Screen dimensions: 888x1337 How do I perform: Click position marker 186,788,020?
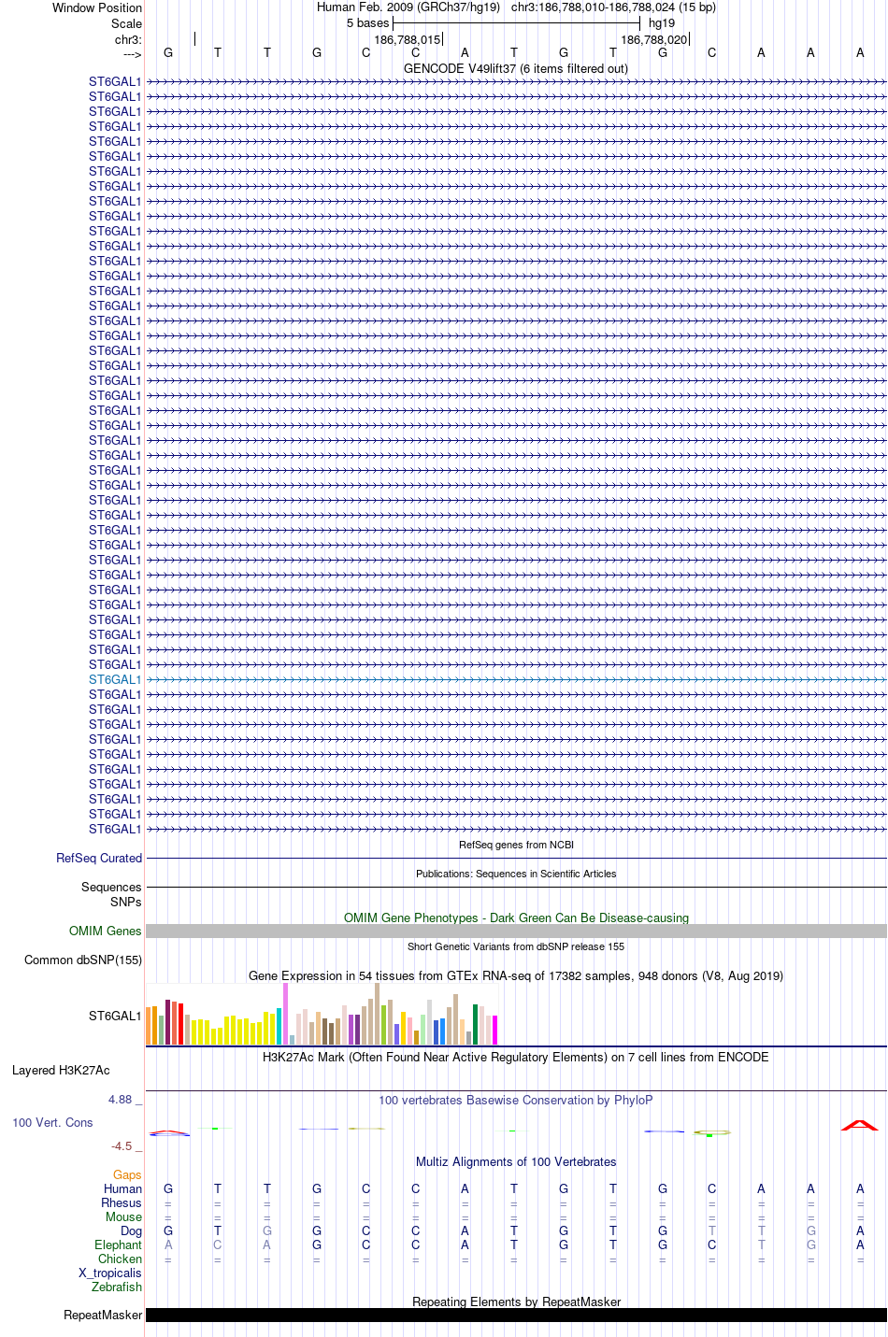tap(653, 39)
